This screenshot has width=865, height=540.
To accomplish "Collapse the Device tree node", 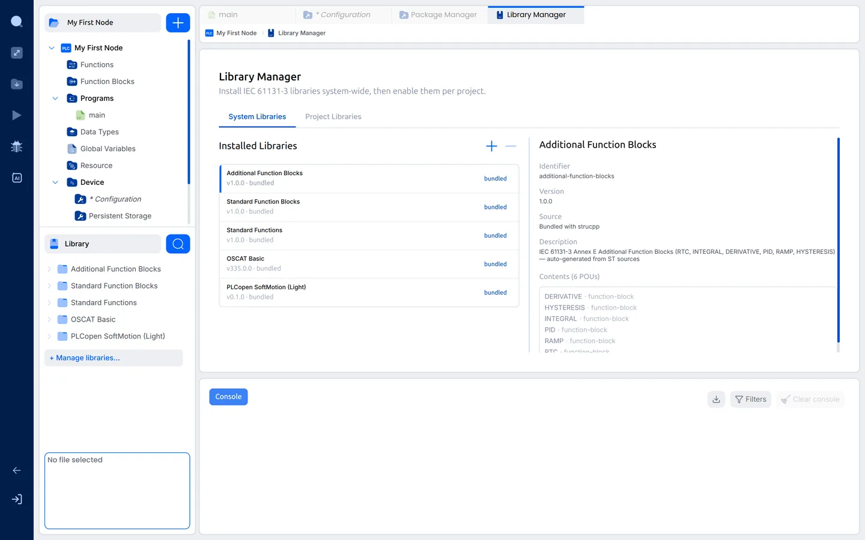I will click(55, 182).
